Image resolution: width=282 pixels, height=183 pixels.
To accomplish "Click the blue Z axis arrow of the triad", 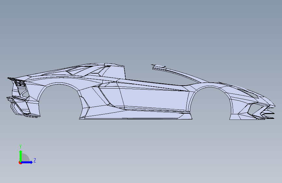I will pyautogui.click(x=27, y=162).
